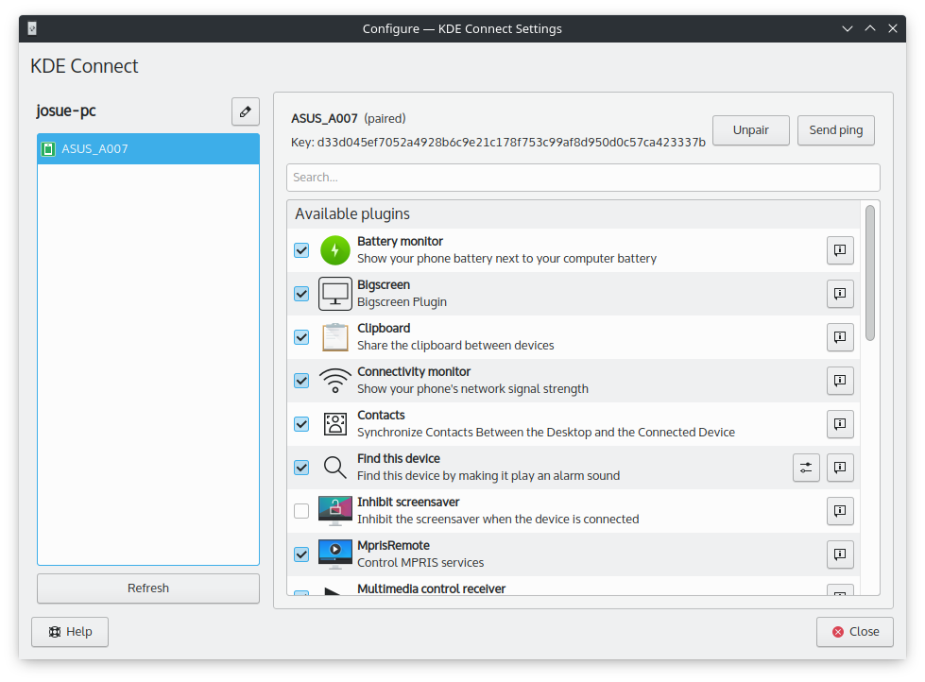
Task: Open Clipboard plugin info button
Action: [840, 337]
